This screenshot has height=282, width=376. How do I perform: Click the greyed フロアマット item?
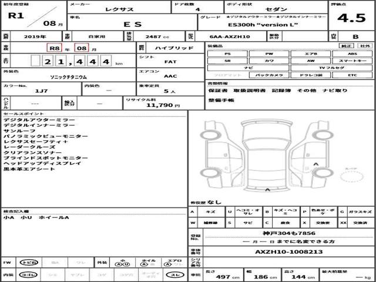227,75
